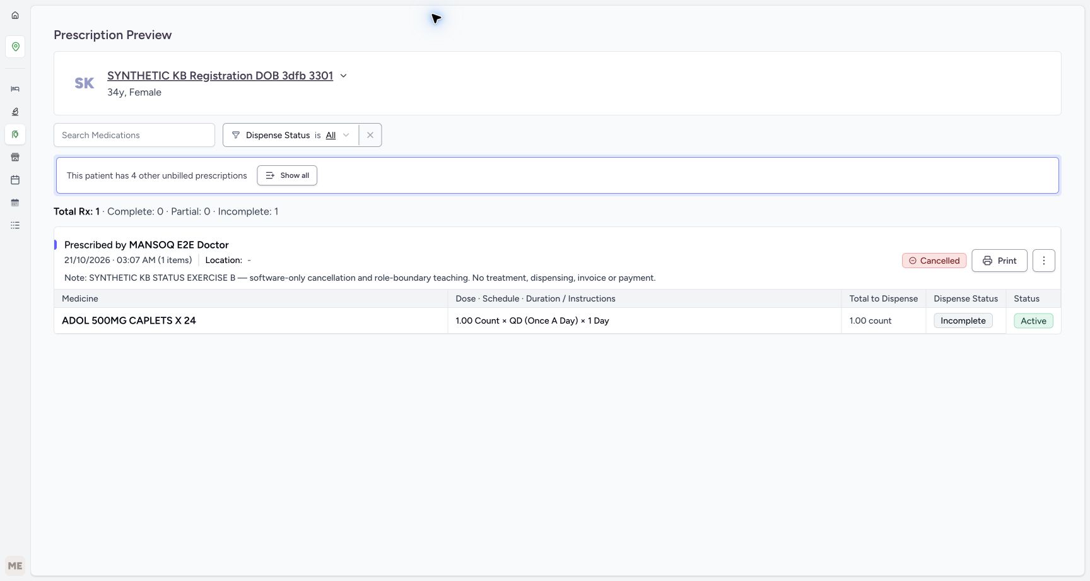Viewport: 1090px width, 581px height.
Task: Click the Cancelled status badge
Action: coord(934,261)
